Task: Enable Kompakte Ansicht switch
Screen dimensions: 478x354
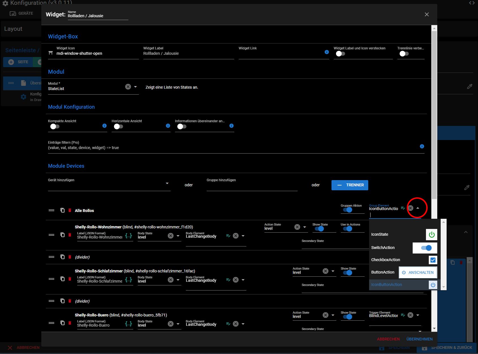Action: (55, 126)
